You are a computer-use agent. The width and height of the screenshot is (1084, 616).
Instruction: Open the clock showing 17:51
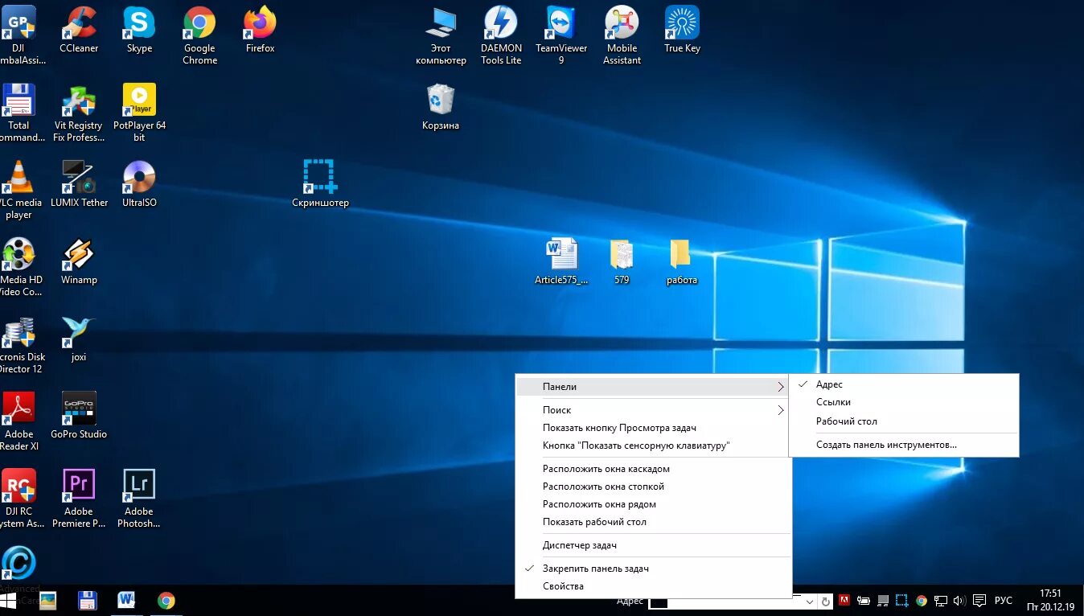tap(1050, 601)
